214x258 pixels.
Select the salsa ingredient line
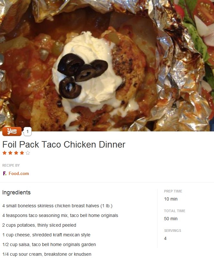click(x=49, y=244)
